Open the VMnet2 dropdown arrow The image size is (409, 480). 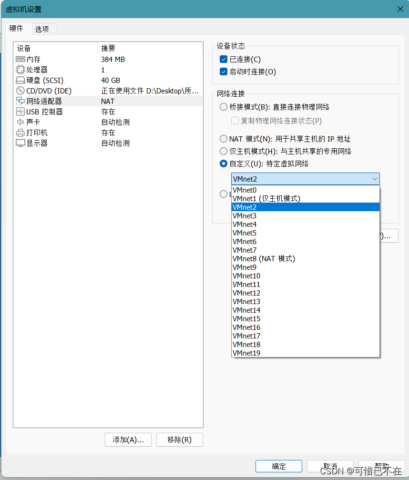click(x=376, y=179)
